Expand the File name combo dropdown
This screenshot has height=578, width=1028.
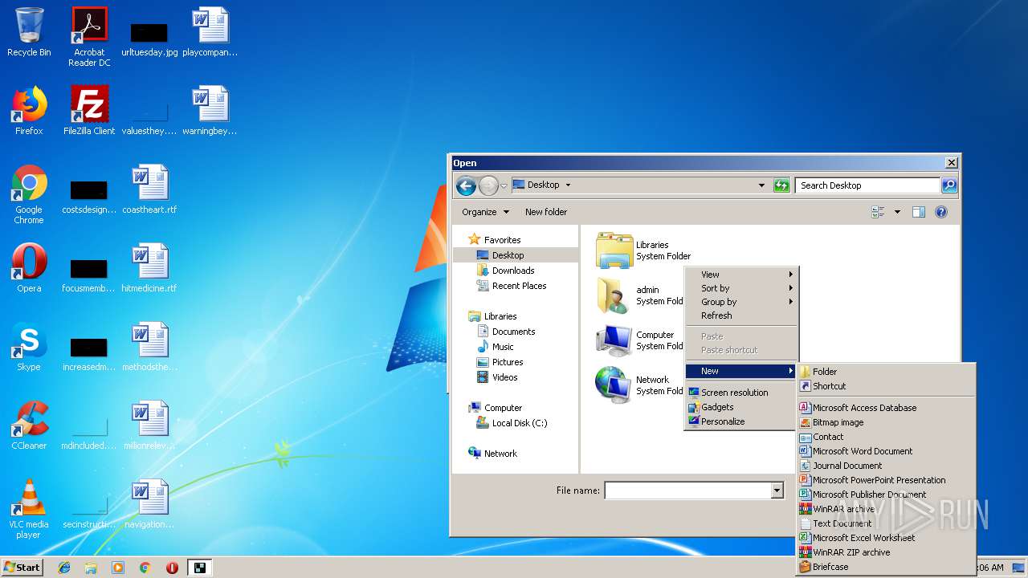(x=777, y=490)
